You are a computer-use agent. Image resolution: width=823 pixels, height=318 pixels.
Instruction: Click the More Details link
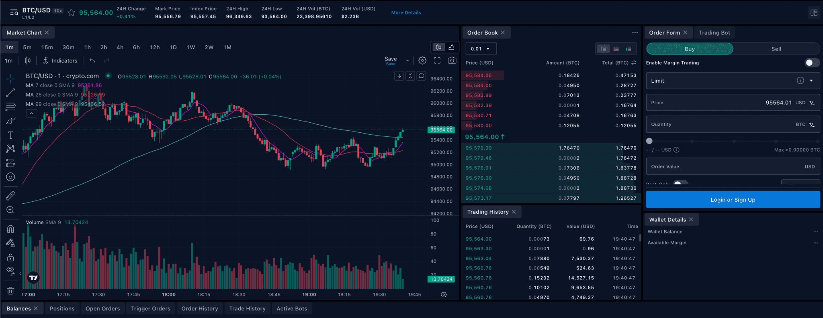coord(406,12)
